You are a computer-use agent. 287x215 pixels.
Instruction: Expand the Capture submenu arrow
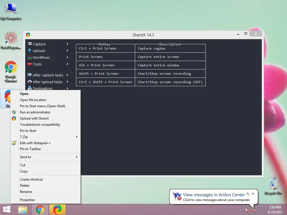tap(67, 44)
